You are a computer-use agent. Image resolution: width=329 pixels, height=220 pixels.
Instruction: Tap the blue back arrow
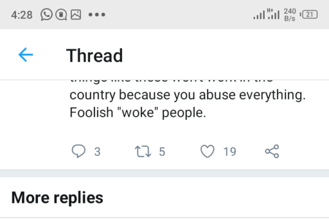point(26,55)
